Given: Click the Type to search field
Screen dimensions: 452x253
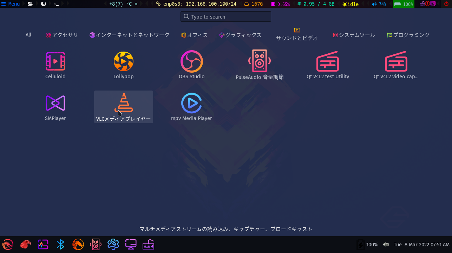Looking at the screenshot, I should point(226,16).
